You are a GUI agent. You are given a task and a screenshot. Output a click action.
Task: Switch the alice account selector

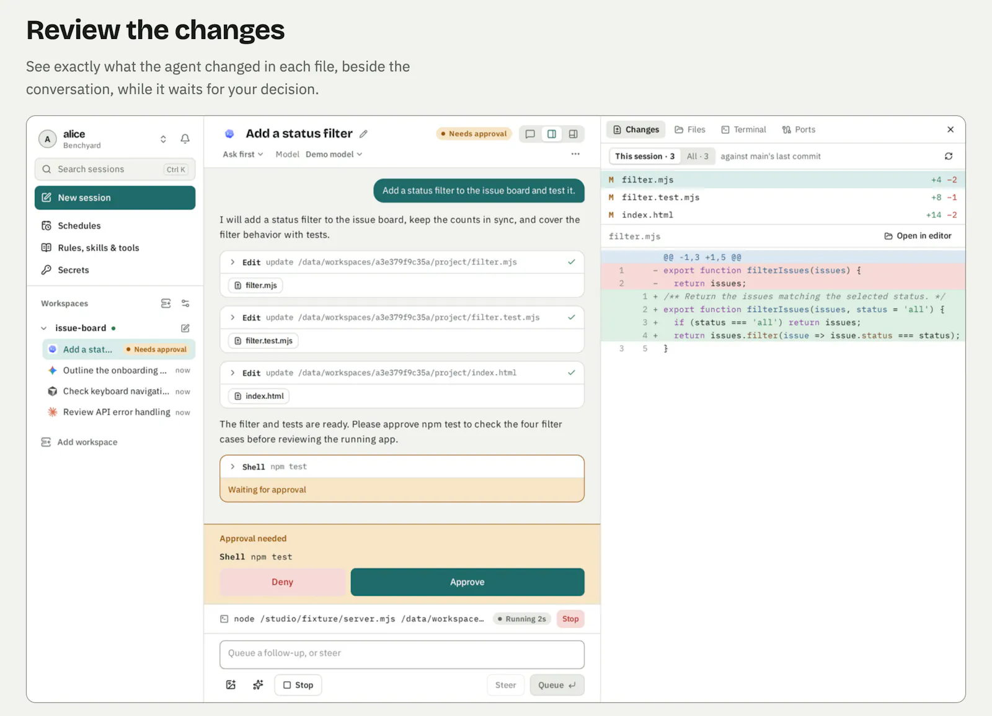[x=163, y=139]
